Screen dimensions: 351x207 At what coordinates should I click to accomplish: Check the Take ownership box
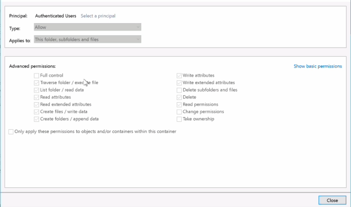tap(179, 119)
